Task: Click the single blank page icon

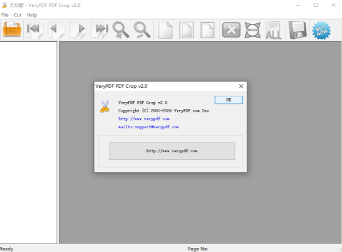Action: [165, 30]
